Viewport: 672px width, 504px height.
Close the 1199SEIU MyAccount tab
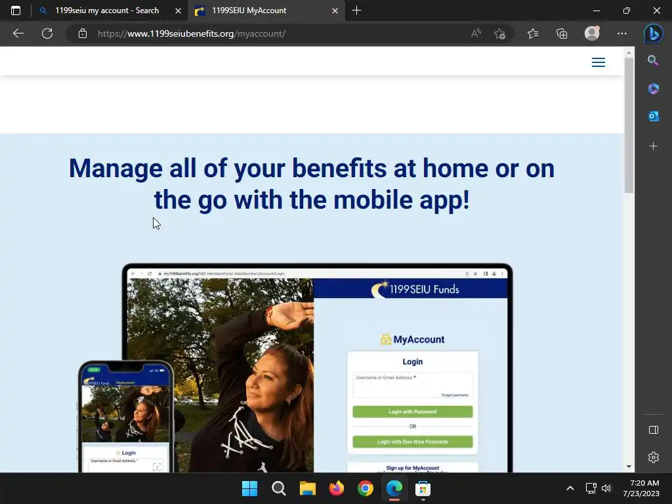tap(335, 10)
